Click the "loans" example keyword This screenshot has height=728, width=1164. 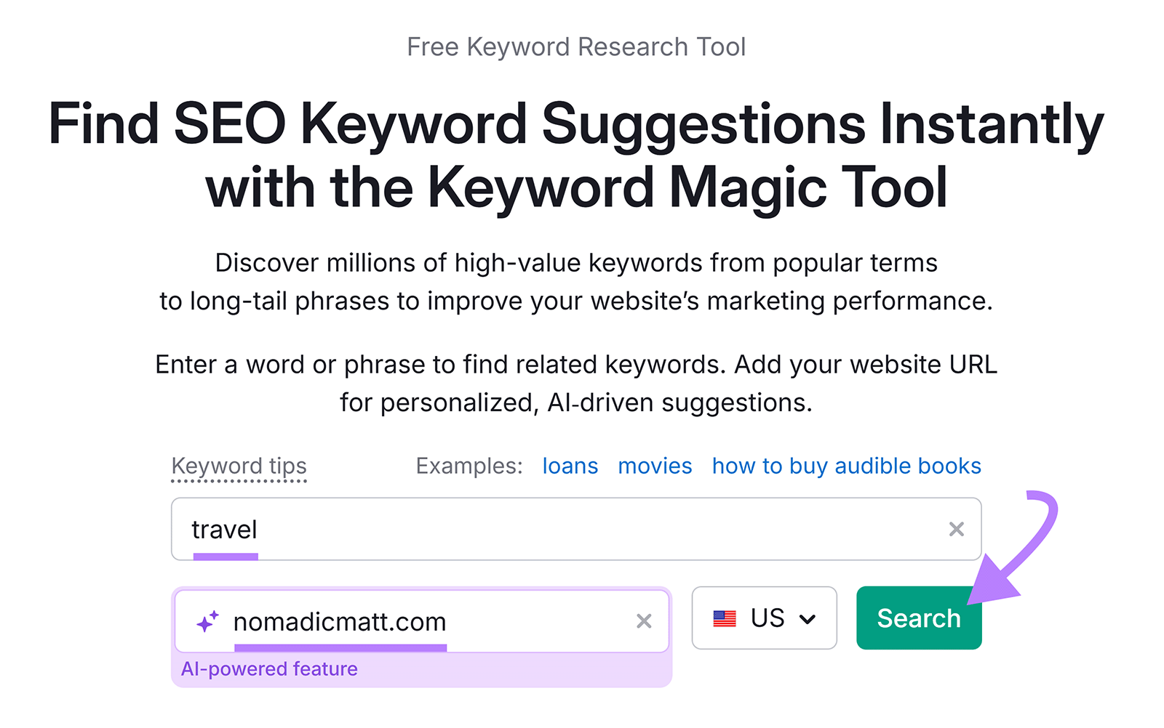[x=570, y=466]
